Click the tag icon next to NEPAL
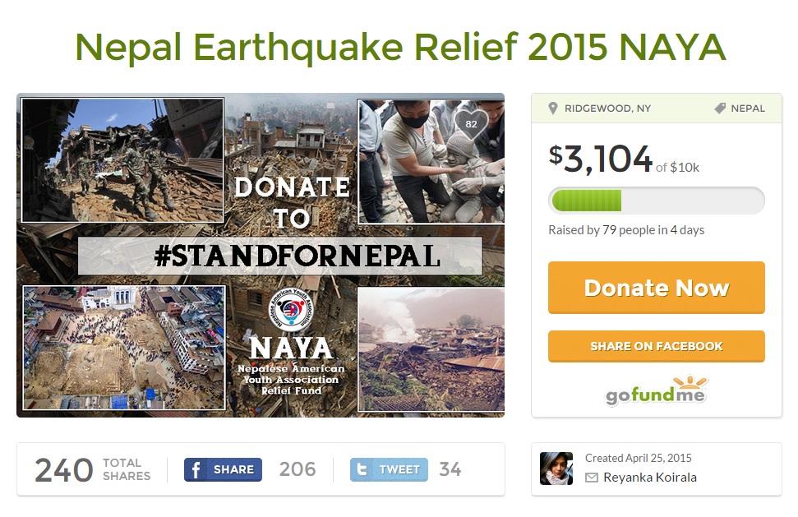Screen dimensions: 798x517 (x=720, y=108)
